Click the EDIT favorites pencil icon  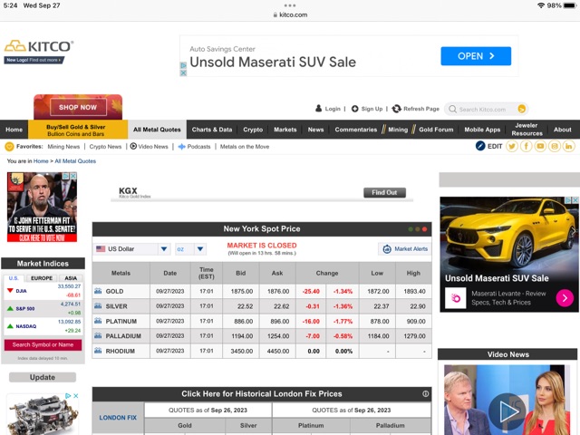tap(481, 146)
